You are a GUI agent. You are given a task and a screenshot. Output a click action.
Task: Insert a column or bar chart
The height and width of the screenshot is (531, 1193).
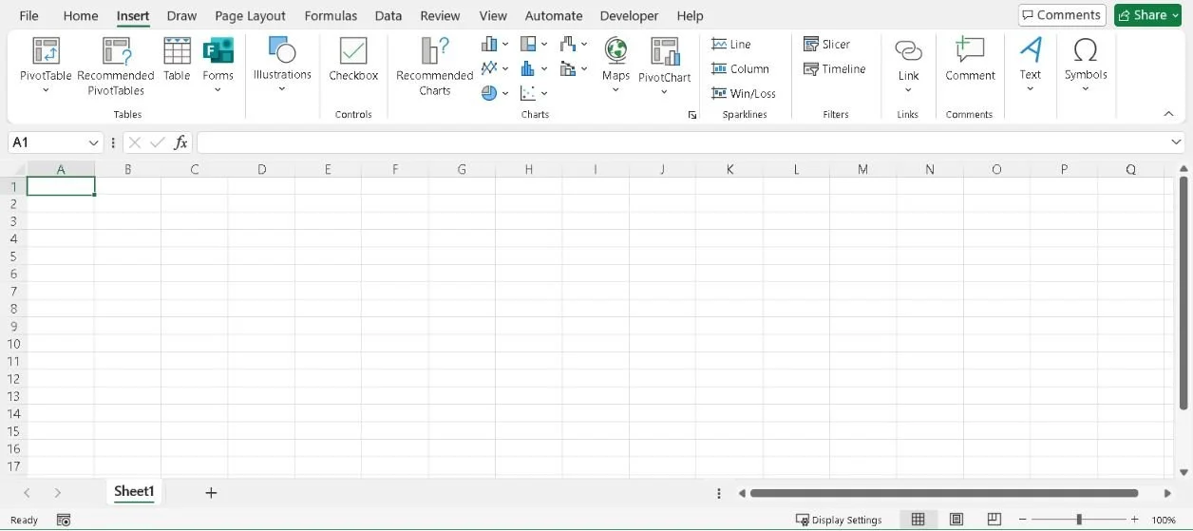pyautogui.click(x=490, y=44)
